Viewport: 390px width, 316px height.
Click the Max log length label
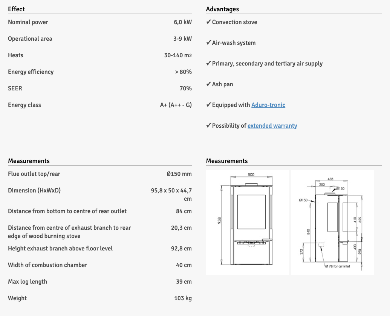coord(28,282)
